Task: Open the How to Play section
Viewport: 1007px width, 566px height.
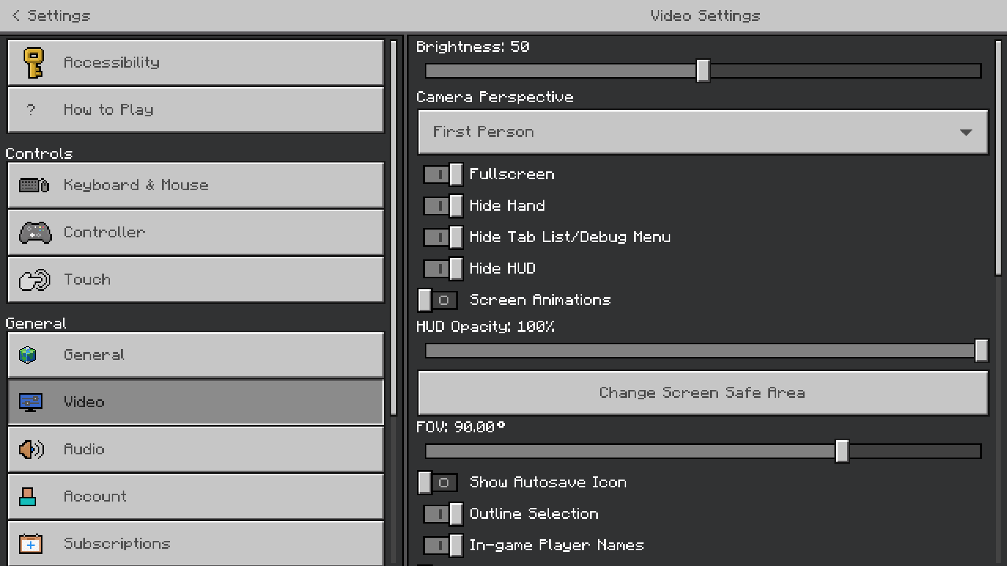Action: coord(196,110)
